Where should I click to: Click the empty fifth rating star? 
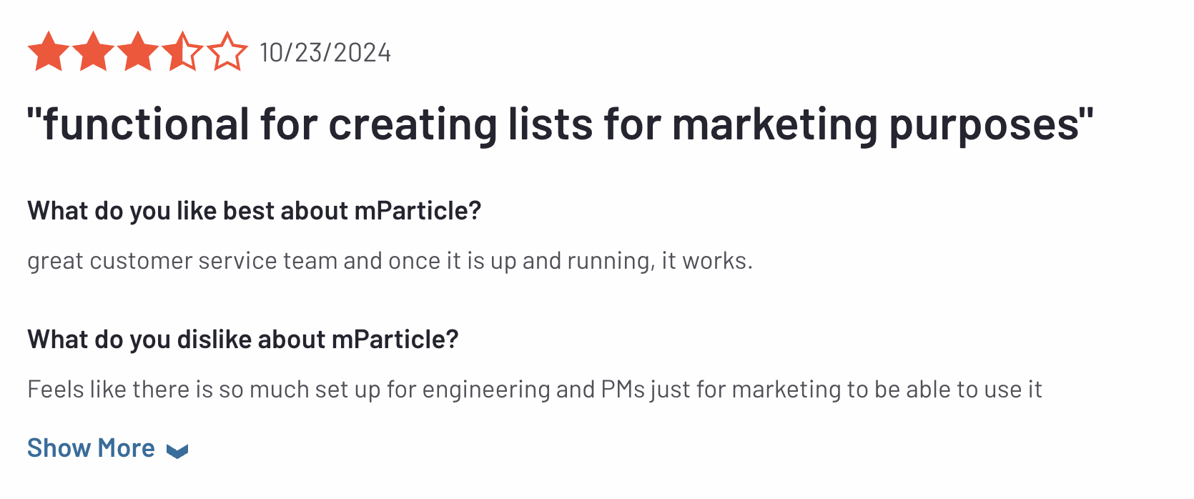[x=227, y=51]
